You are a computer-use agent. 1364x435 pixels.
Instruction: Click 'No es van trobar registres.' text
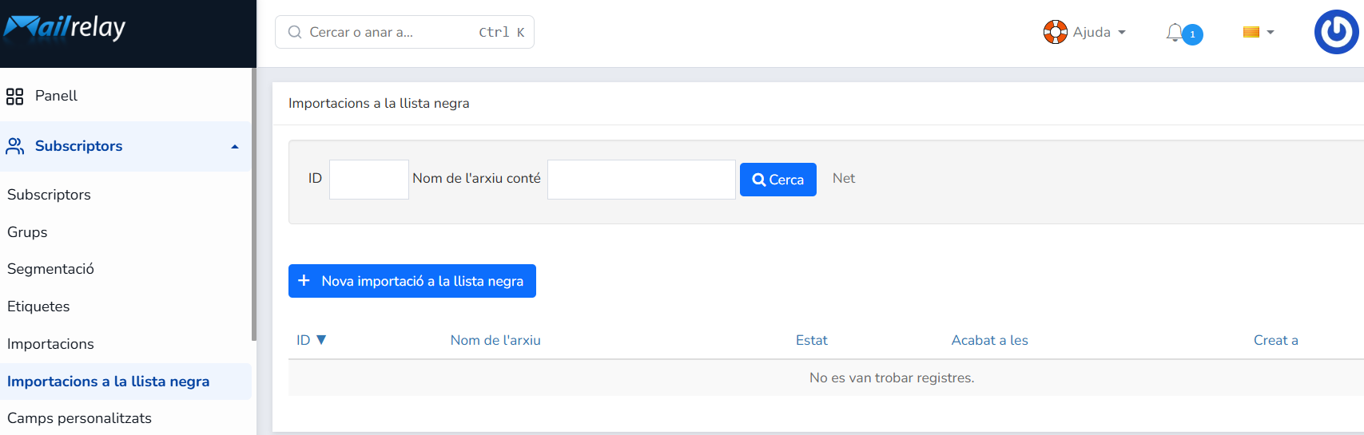point(892,378)
